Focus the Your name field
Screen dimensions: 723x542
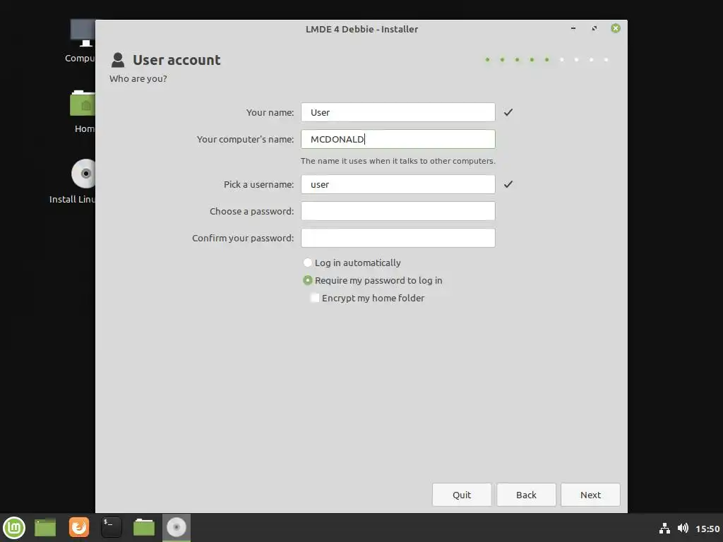[398, 112]
